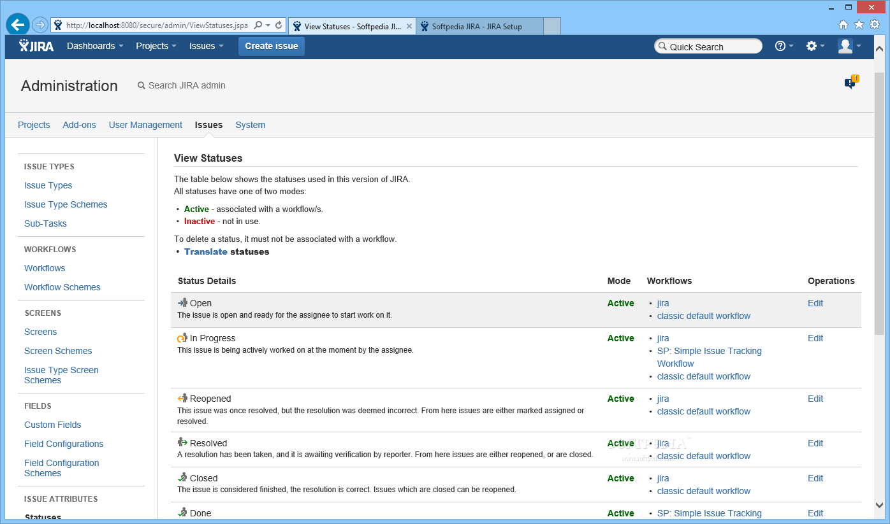The image size is (890, 524).
Task: Open classic default workflow in Reopened row
Action: (x=704, y=411)
